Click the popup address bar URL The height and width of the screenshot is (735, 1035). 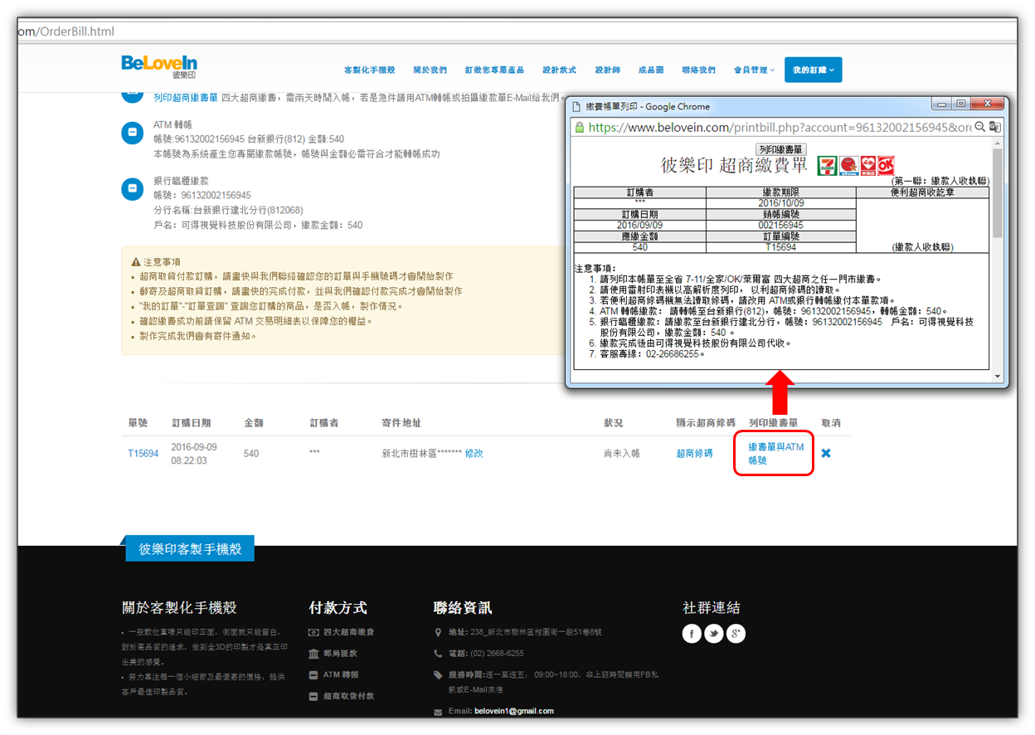tap(780, 127)
